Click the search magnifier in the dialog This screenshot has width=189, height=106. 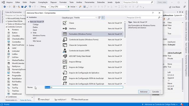click(159, 18)
